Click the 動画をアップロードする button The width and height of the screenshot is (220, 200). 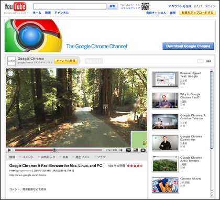tap(197, 13)
